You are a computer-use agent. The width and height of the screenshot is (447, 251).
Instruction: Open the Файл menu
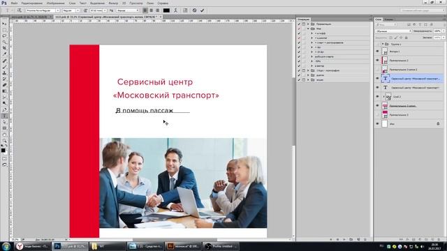tap(14, 3)
